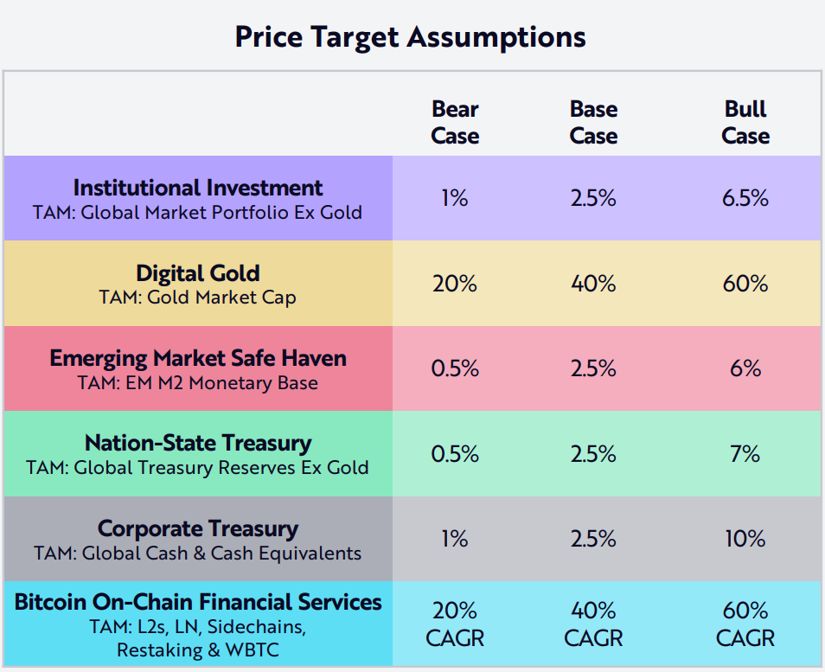825x672 pixels.
Task: Click the Price Target Assumptions title
Action: coord(410,37)
